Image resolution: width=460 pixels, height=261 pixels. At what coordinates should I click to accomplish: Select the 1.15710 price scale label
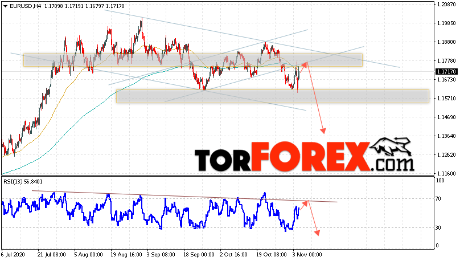446,99
